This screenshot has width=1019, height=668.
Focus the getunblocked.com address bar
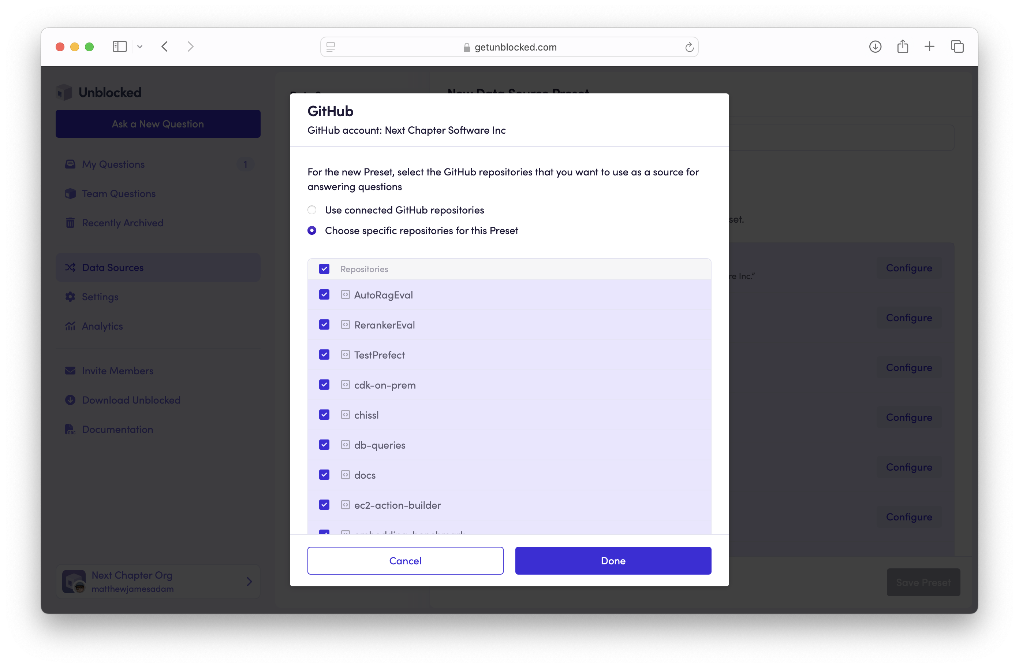(509, 47)
